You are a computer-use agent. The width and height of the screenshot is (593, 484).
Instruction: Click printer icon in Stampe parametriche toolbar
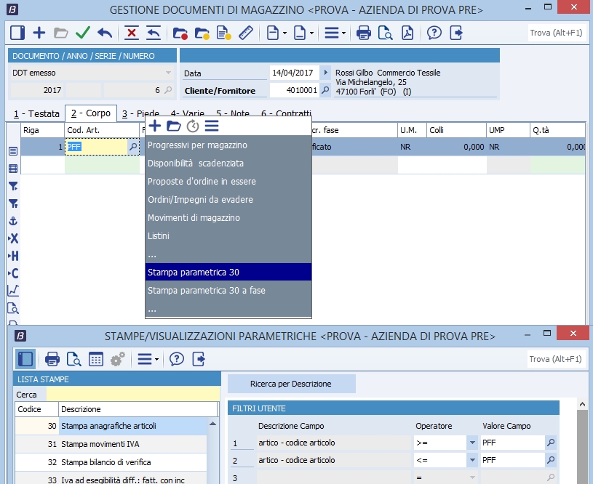point(52,359)
